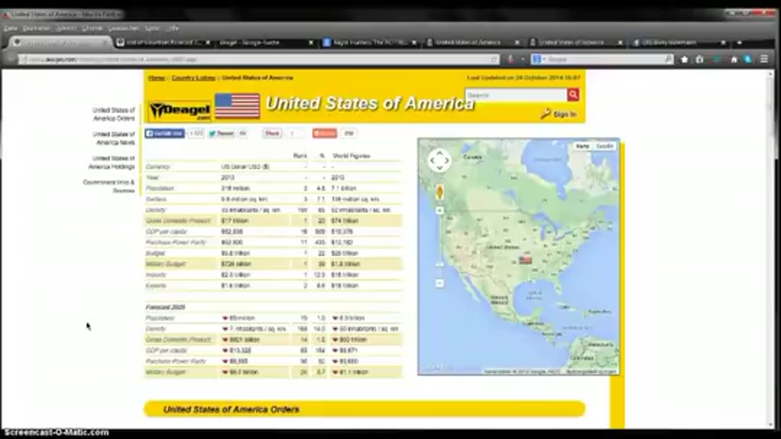781x439 pixels.
Task: Click the 'Military Budget' label in upper table
Action: coord(165,264)
